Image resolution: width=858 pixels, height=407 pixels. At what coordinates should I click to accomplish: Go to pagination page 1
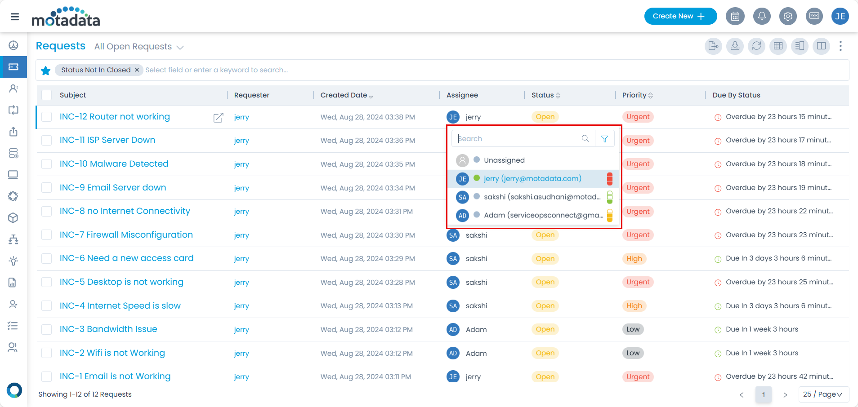pyautogui.click(x=764, y=395)
